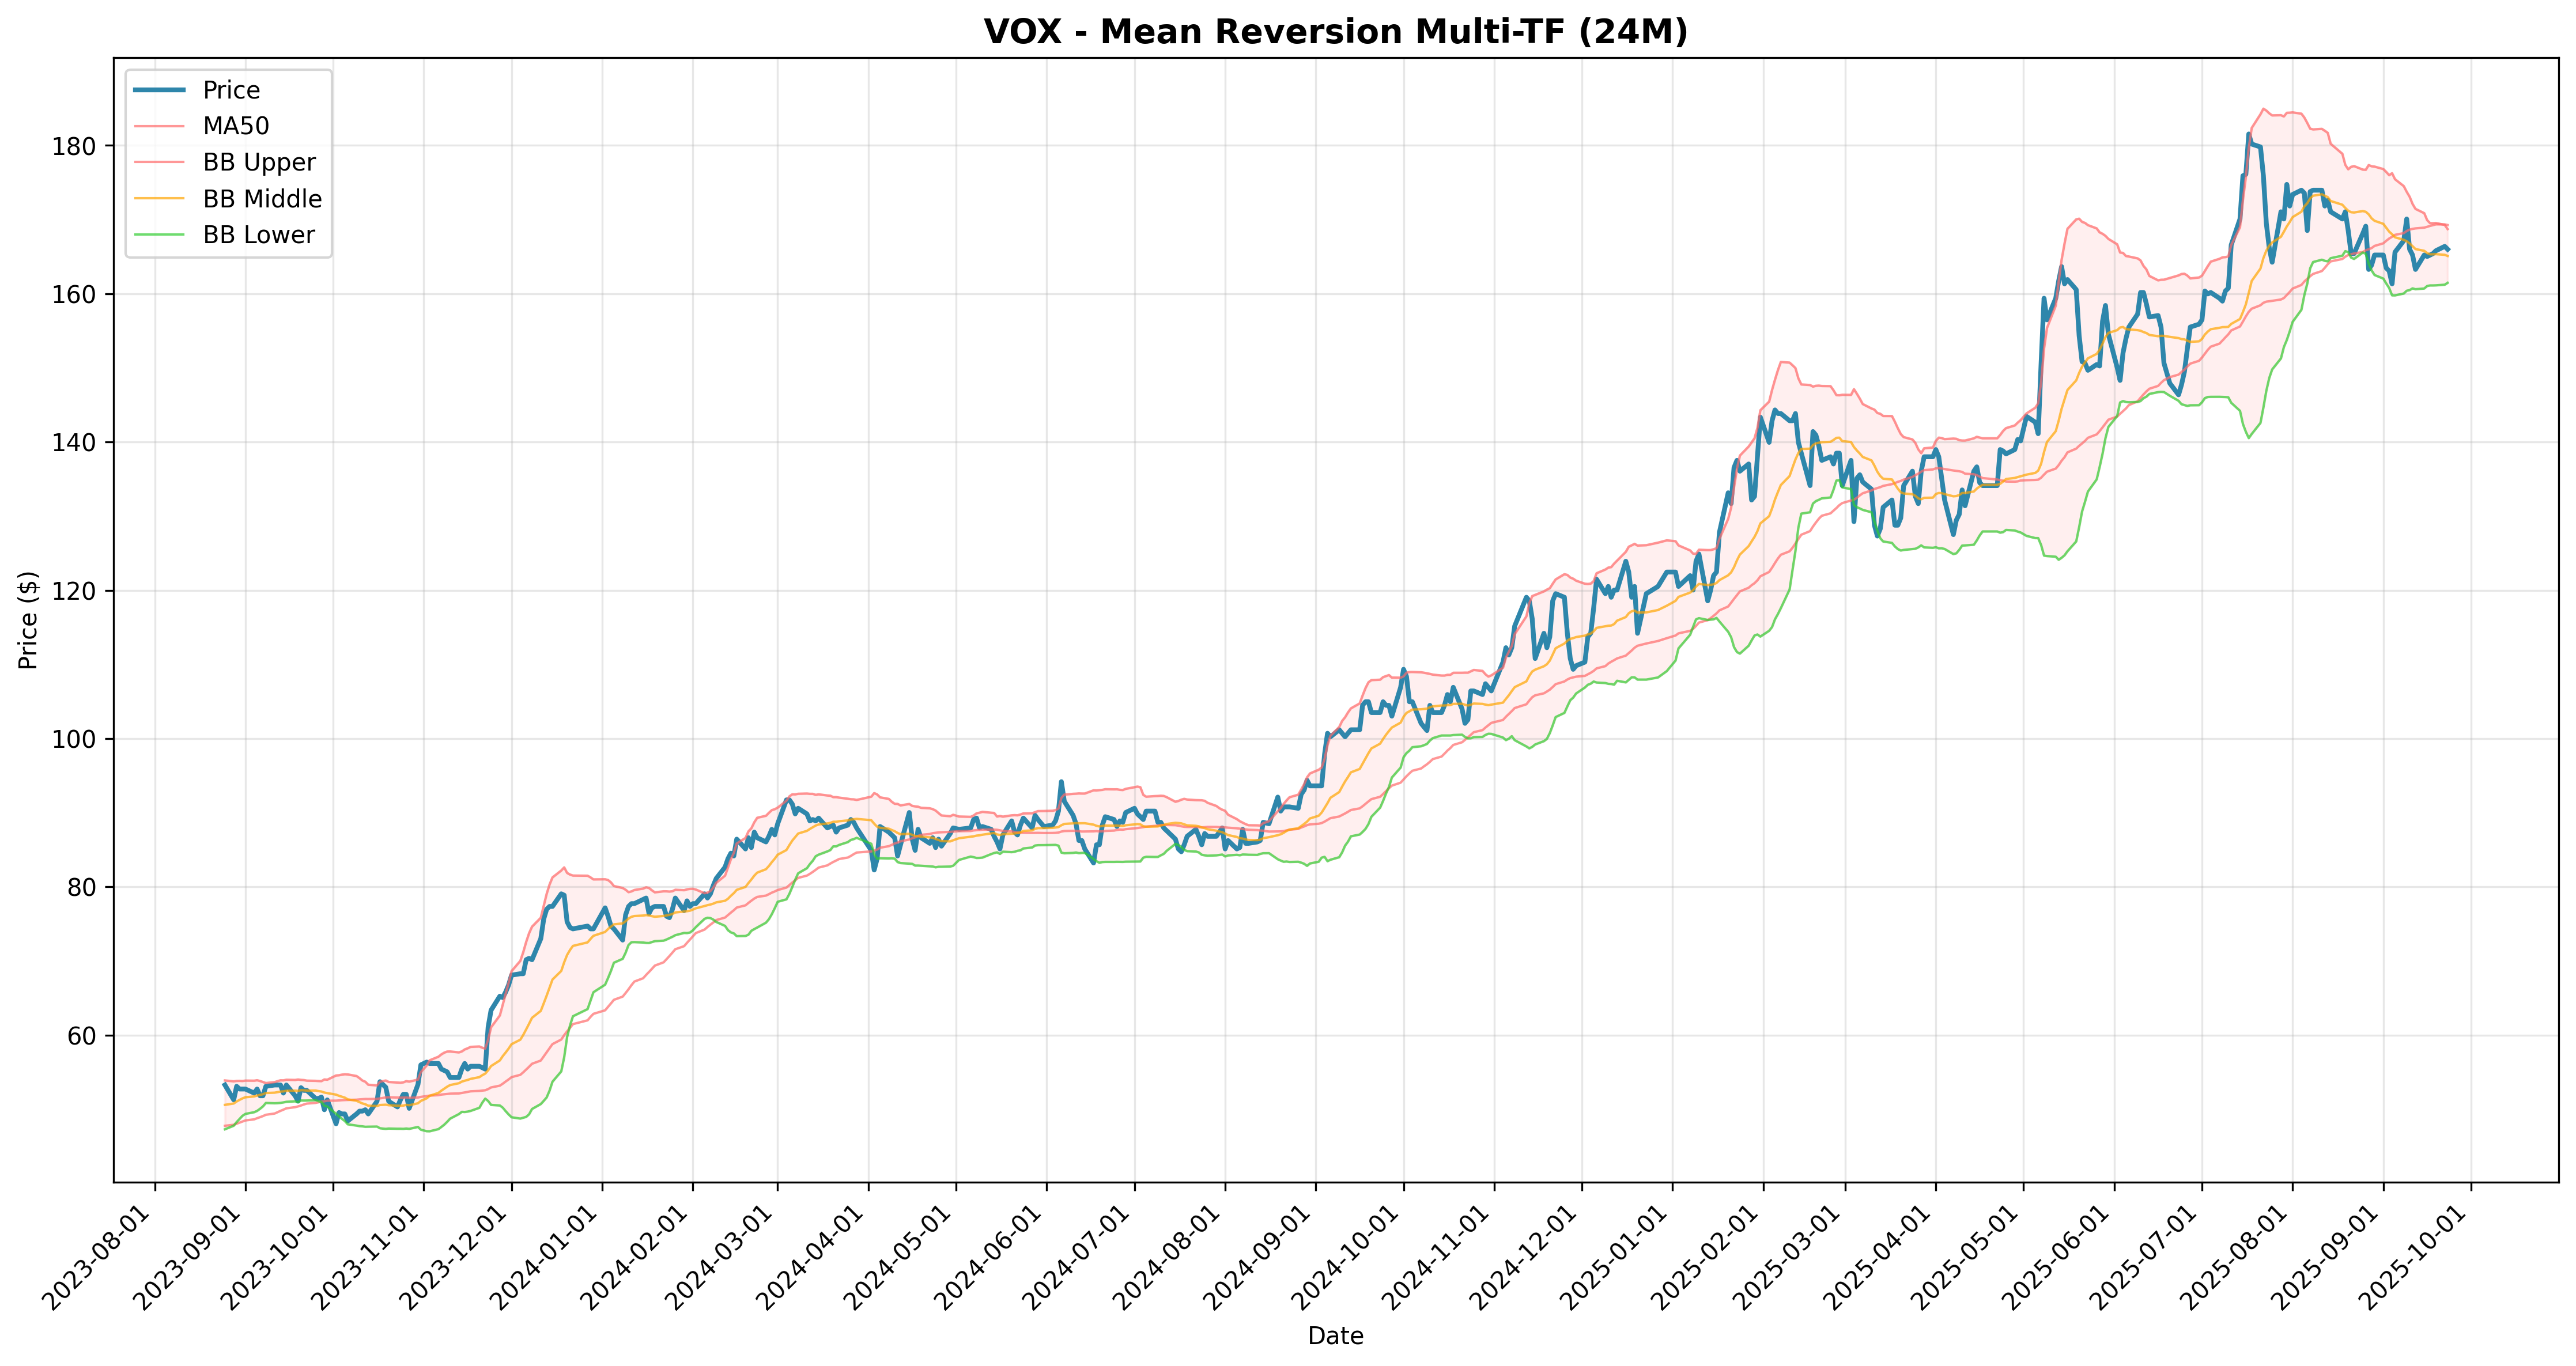This screenshot has width=2576, height=1366.
Task: Click the 180 y-axis tick label
Action: tap(74, 146)
